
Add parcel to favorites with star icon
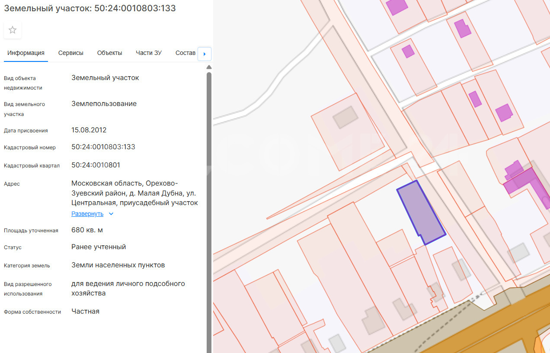coord(13,30)
